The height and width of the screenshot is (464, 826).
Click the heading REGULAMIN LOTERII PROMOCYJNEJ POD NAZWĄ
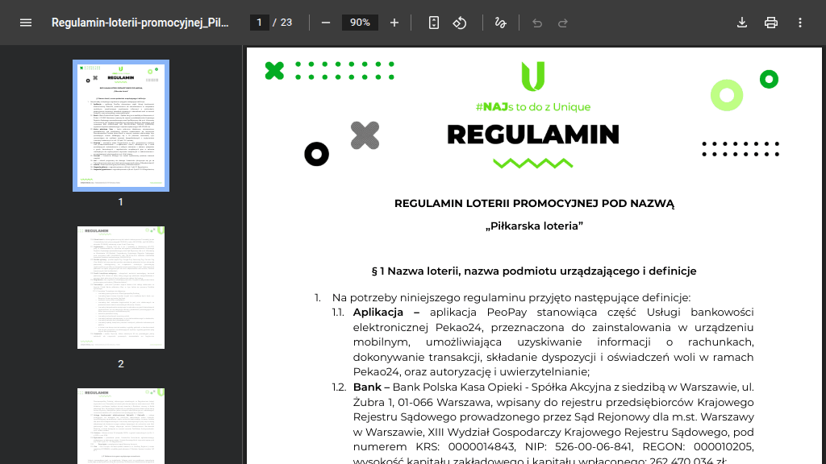click(534, 204)
